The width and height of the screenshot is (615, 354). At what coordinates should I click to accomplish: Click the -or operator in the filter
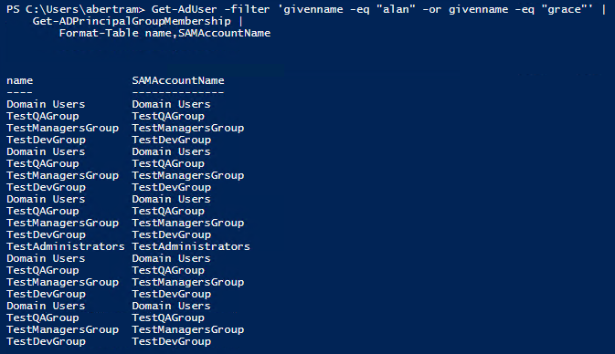pyautogui.click(x=432, y=9)
